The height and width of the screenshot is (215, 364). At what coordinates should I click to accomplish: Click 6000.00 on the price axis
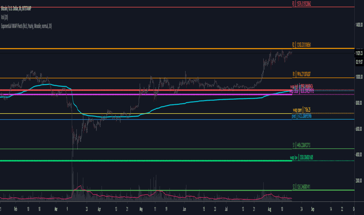pos(359,129)
